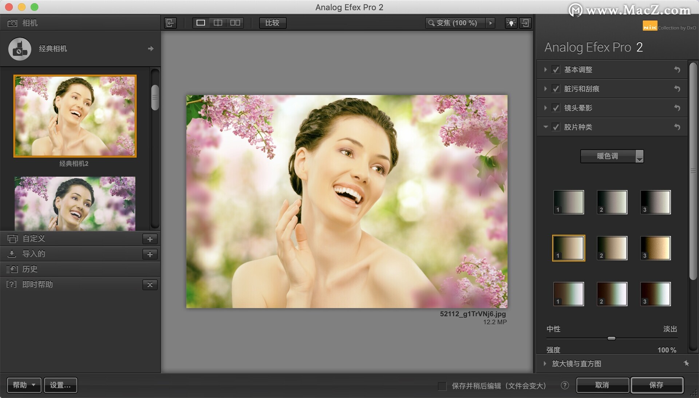This screenshot has width=699, height=398.
Task: Click the 设置... settings button
Action: [x=60, y=385]
